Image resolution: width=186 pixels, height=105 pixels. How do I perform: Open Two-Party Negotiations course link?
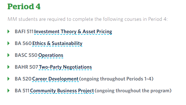[x=65, y=67]
